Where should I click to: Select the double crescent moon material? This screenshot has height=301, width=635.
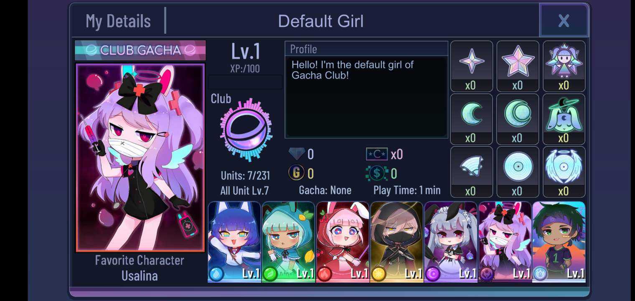(518, 114)
